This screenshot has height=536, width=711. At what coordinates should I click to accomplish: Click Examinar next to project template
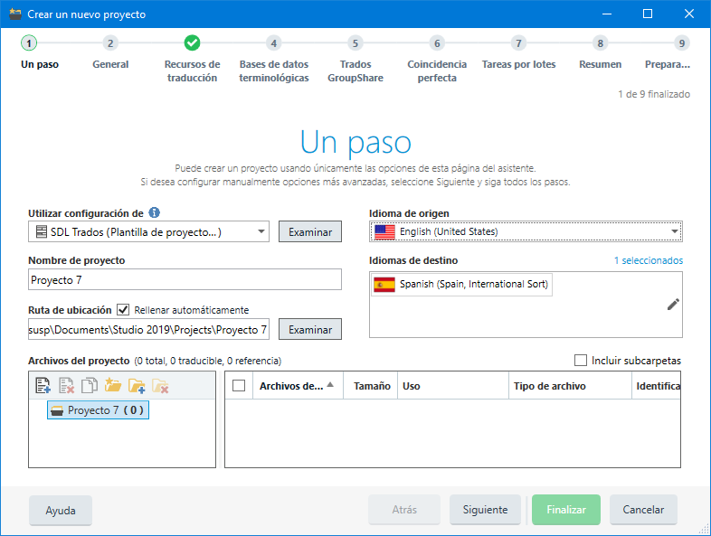point(310,231)
